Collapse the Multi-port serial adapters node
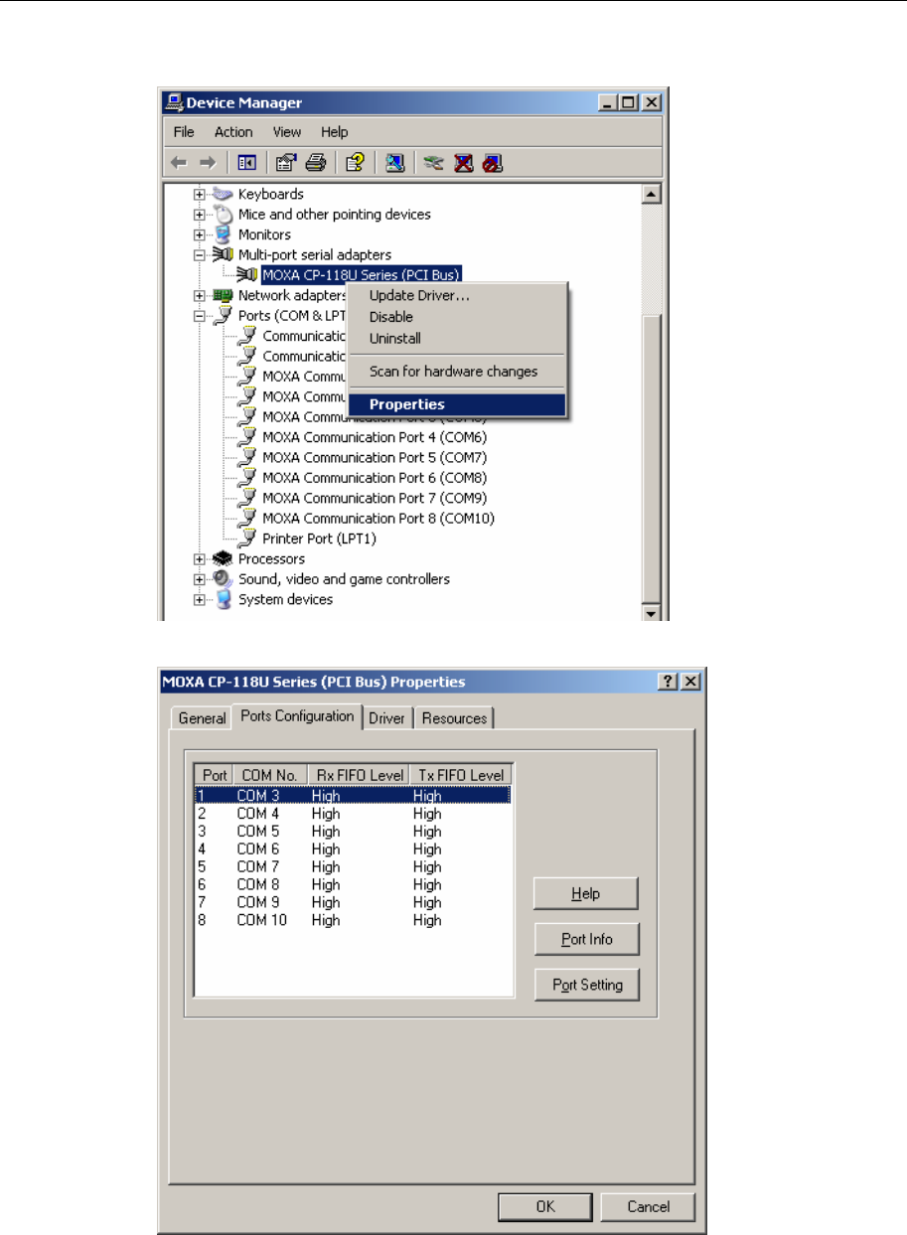Image resolution: width=907 pixels, height=1235 pixels. coord(200,255)
